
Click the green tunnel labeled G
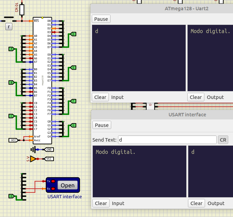click(73, 126)
